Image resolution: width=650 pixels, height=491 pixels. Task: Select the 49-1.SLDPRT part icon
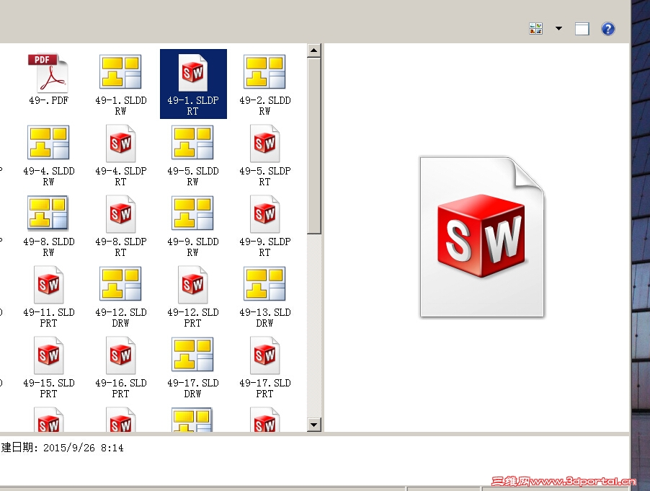point(193,73)
